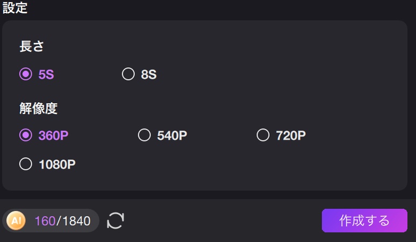Select the 360P resolution radio button
The image size is (416, 242).
click(x=25, y=135)
